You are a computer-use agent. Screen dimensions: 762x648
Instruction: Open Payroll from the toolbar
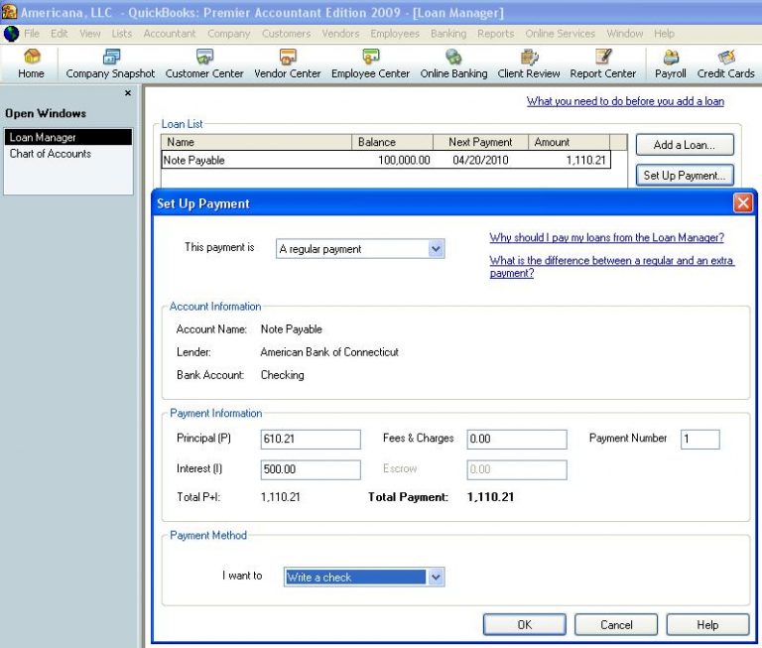[670, 65]
